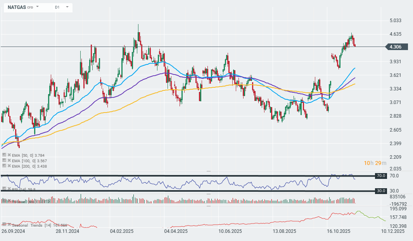Click divider handle above the RSI panel
The image size is (413, 241).
click(x=208, y=171)
